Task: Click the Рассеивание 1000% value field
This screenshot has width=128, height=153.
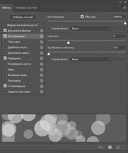Action: pos(119,17)
